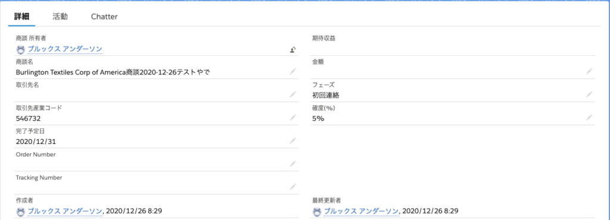Screen dimensions: 610x220
Task: Click pencil icon for 取引先名 field
Action: point(293,95)
